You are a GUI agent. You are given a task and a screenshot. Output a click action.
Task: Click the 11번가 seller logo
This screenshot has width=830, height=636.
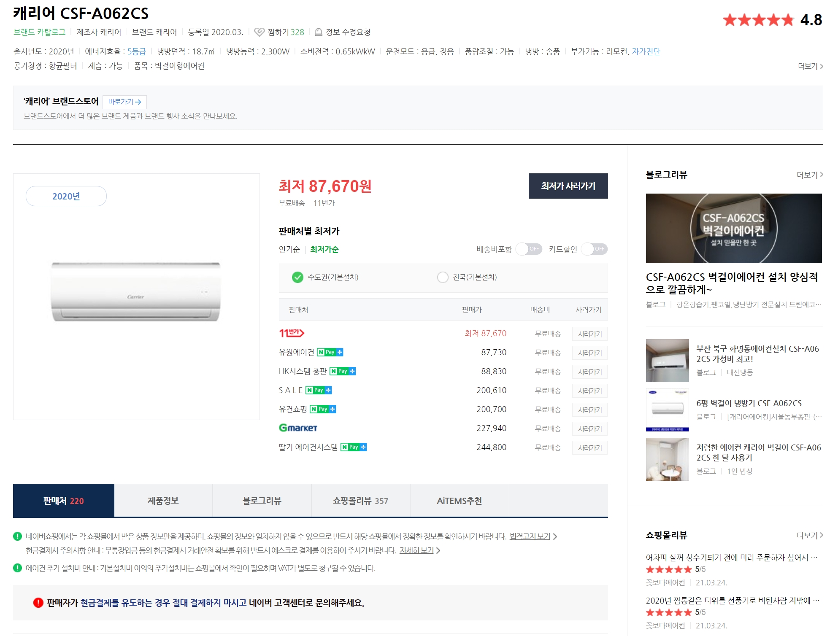(291, 333)
